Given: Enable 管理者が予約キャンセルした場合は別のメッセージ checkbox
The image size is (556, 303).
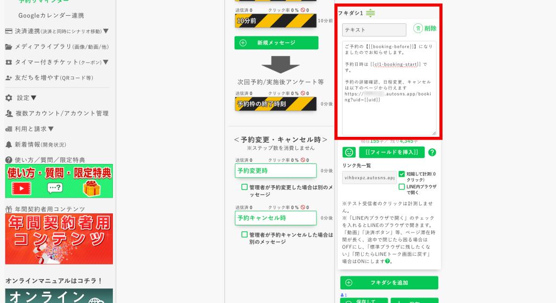Looking at the screenshot, I should click(244, 235).
